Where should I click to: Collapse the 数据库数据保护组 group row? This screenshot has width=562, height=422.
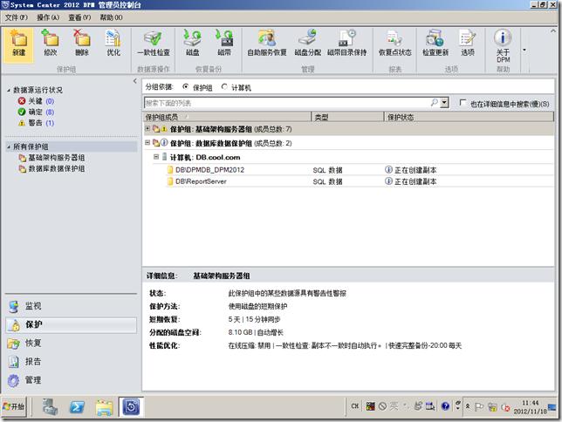point(147,142)
